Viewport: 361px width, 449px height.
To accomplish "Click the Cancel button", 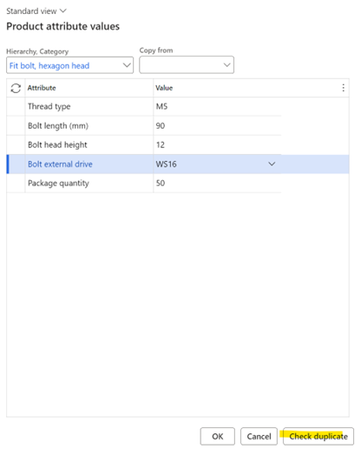I will pos(259,436).
